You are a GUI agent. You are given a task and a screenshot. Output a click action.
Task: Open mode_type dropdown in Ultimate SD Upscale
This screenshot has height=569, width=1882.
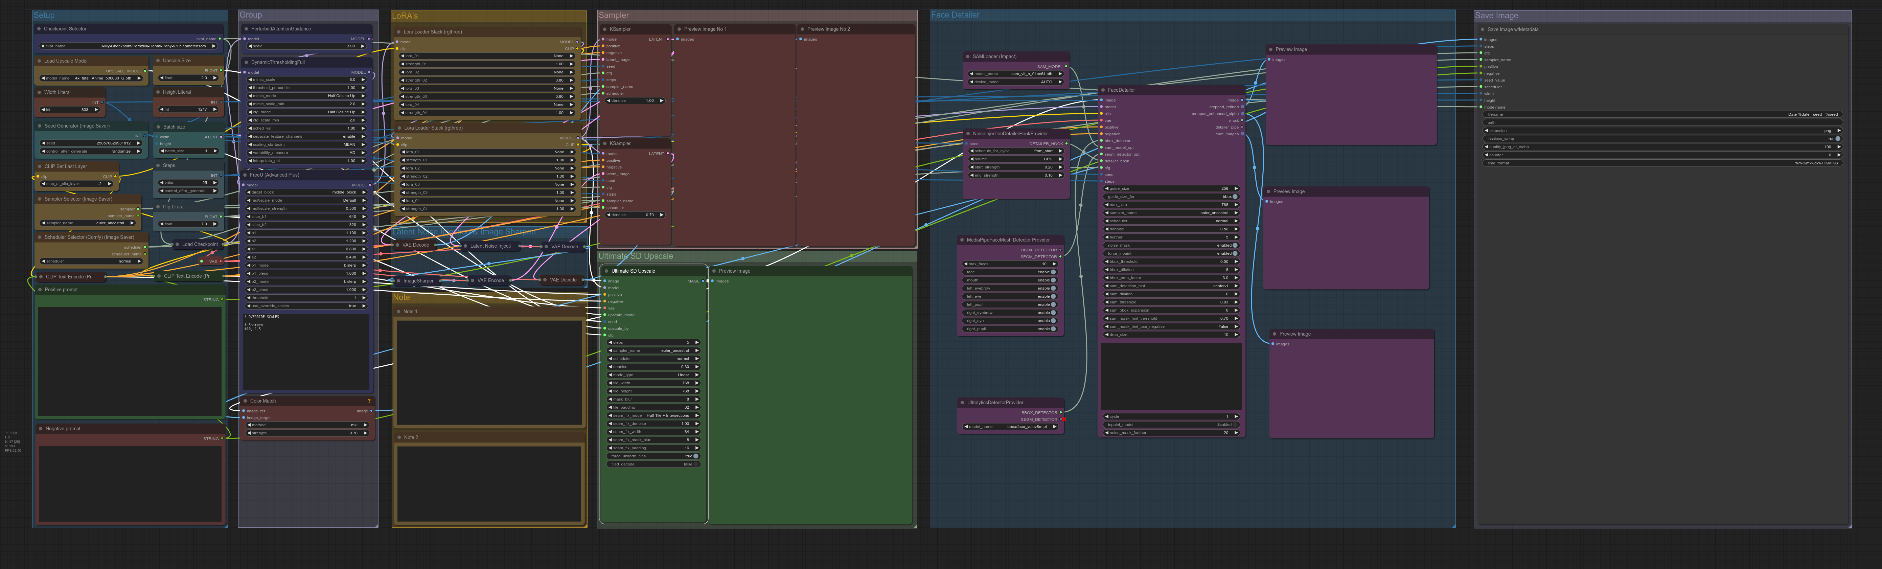653,375
